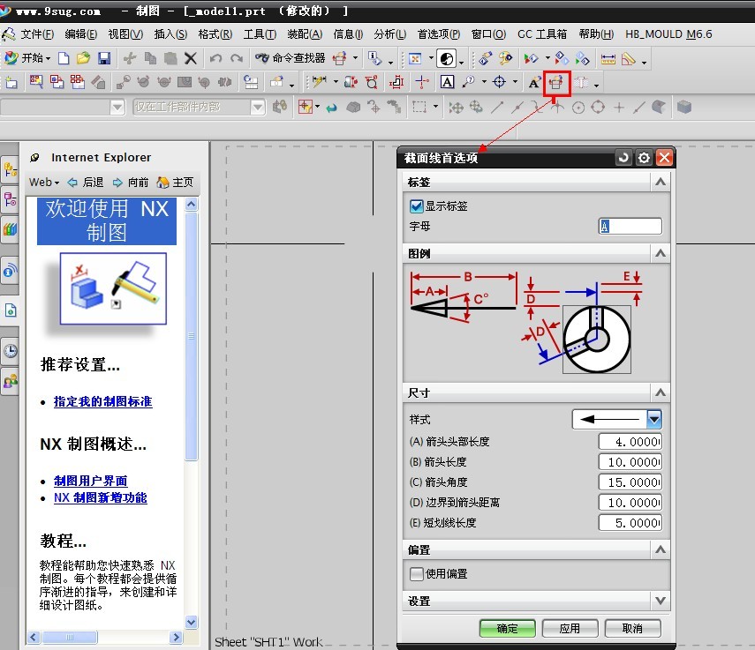The width and height of the screenshot is (755, 650).
Task: Click the text annotation A icon with frame
Action: point(447,82)
